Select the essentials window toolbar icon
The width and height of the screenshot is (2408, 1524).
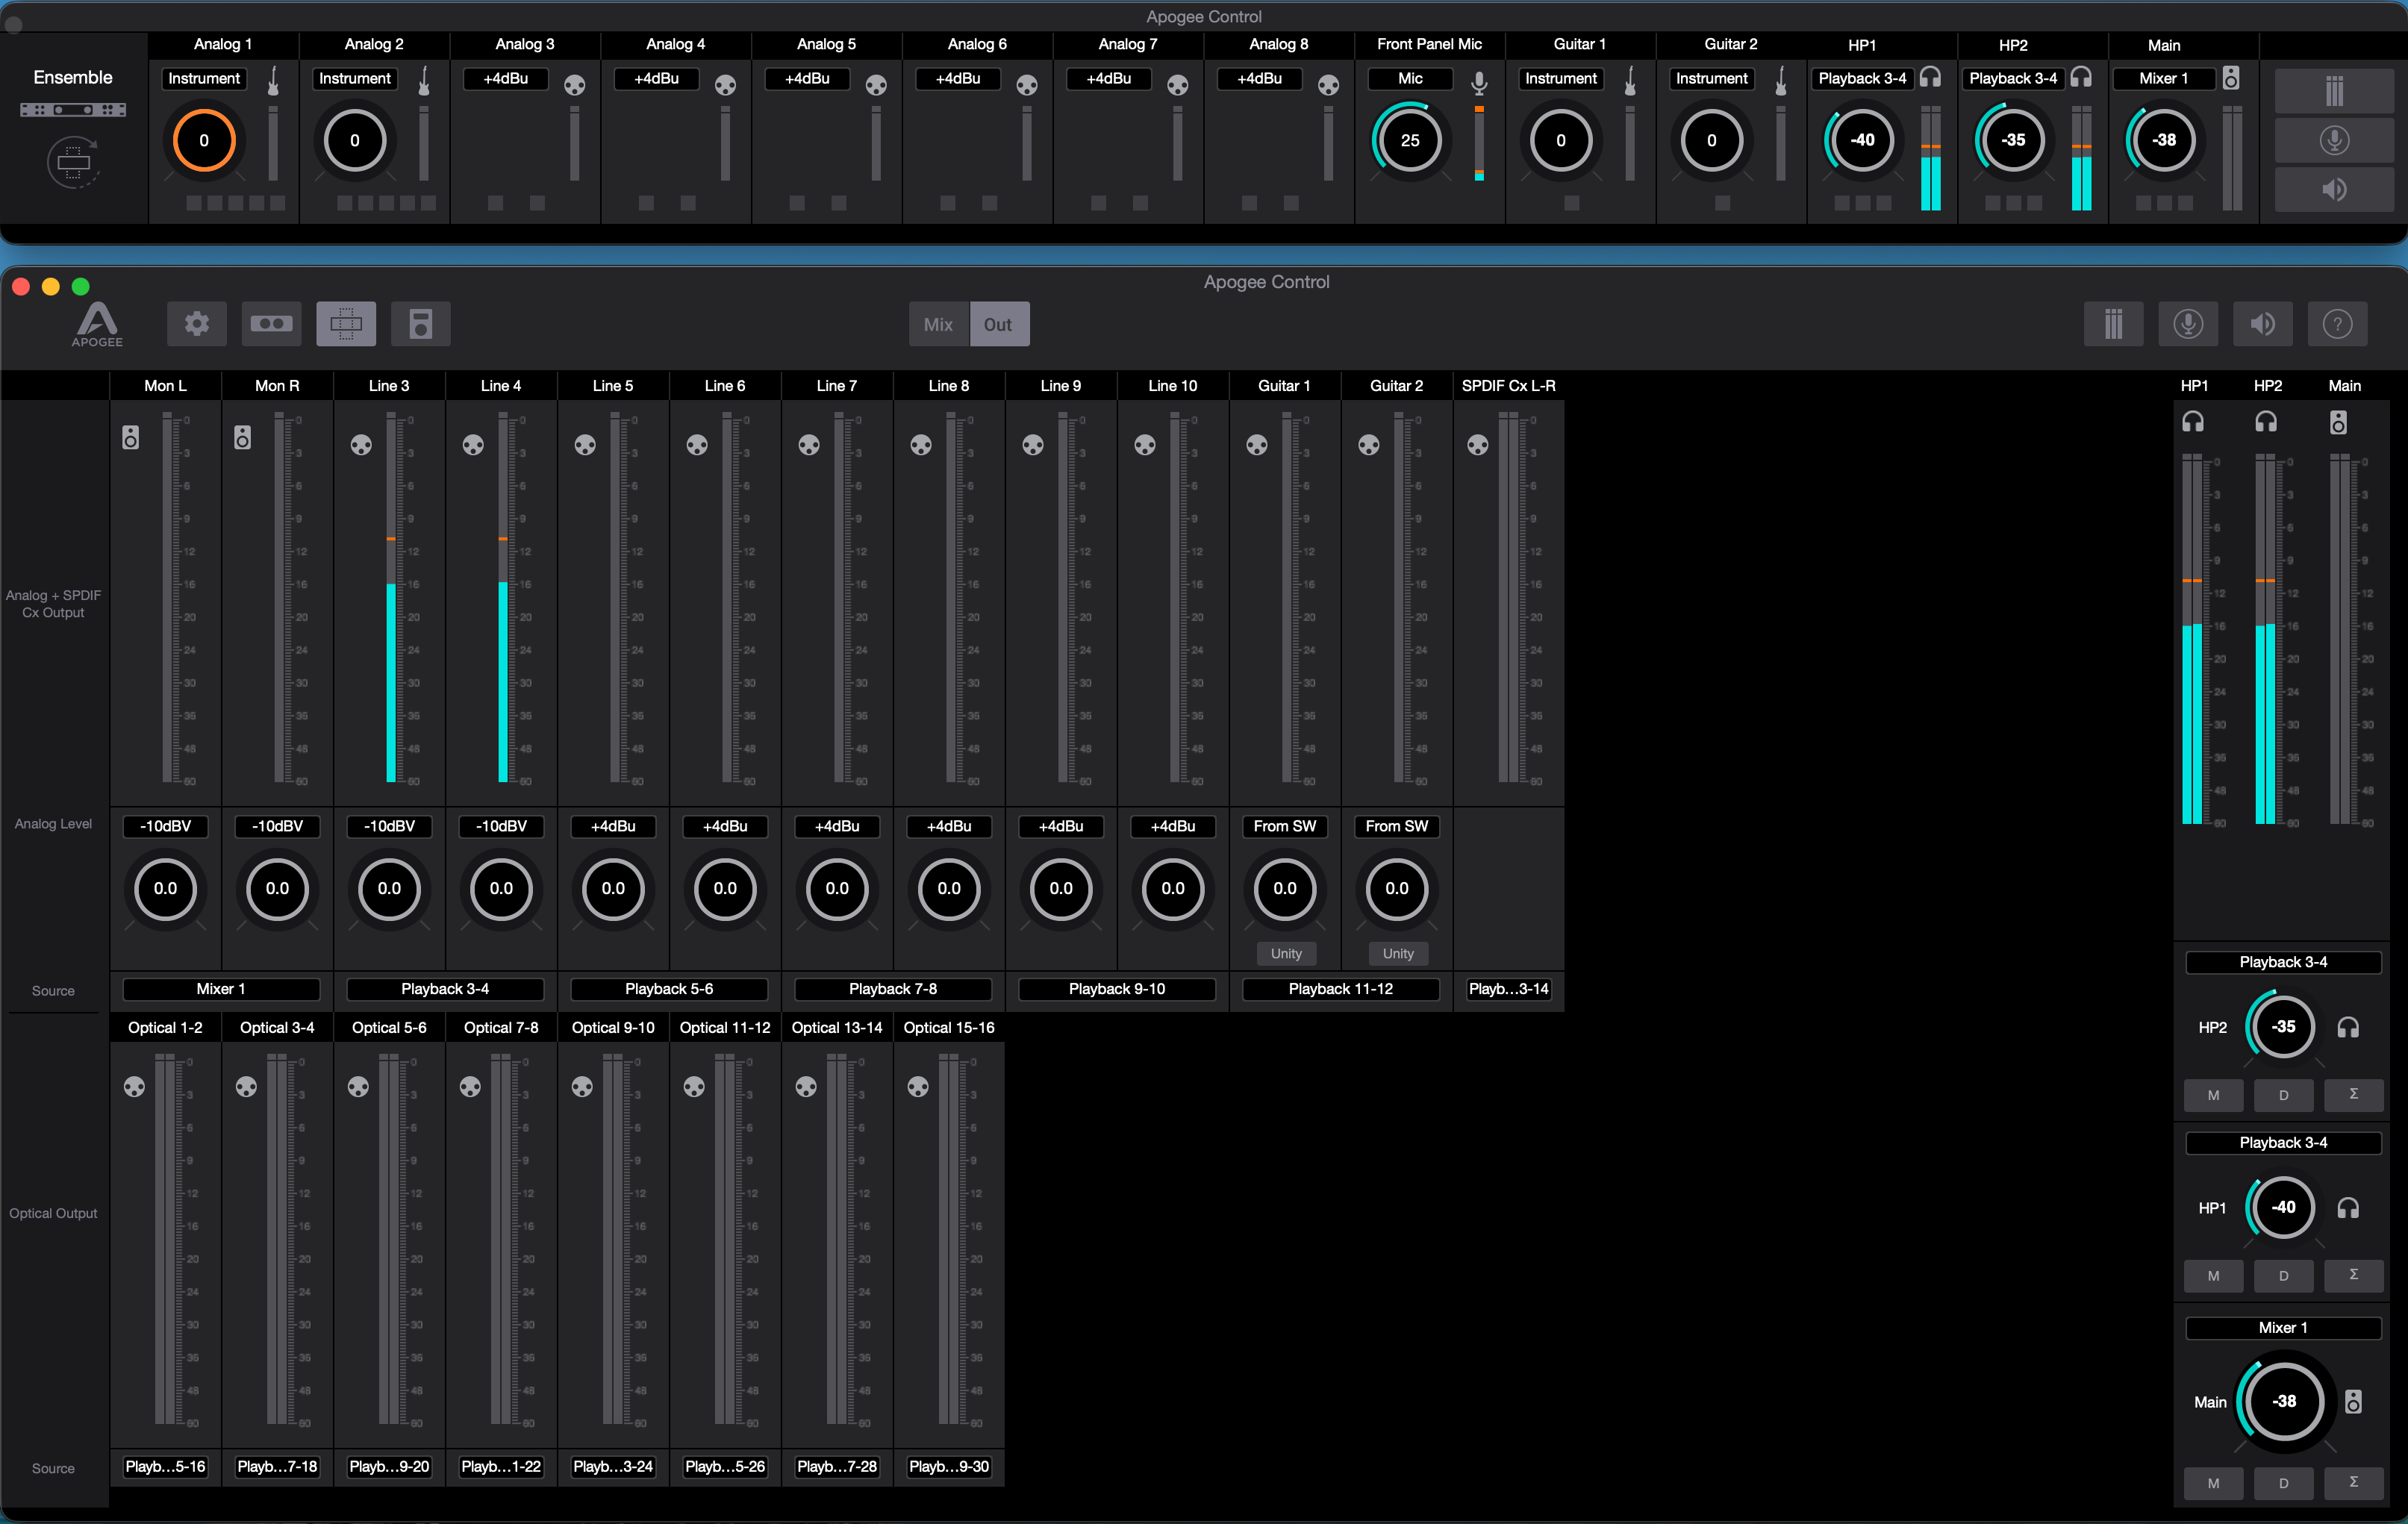tap(346, 324)
